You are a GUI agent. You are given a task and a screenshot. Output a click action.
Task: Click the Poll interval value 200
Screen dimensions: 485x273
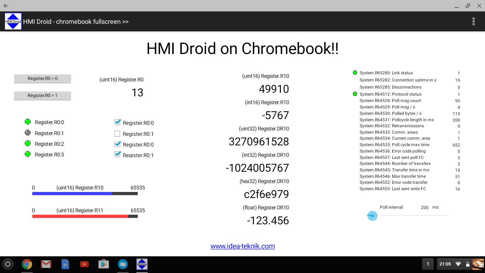[425, 208]
